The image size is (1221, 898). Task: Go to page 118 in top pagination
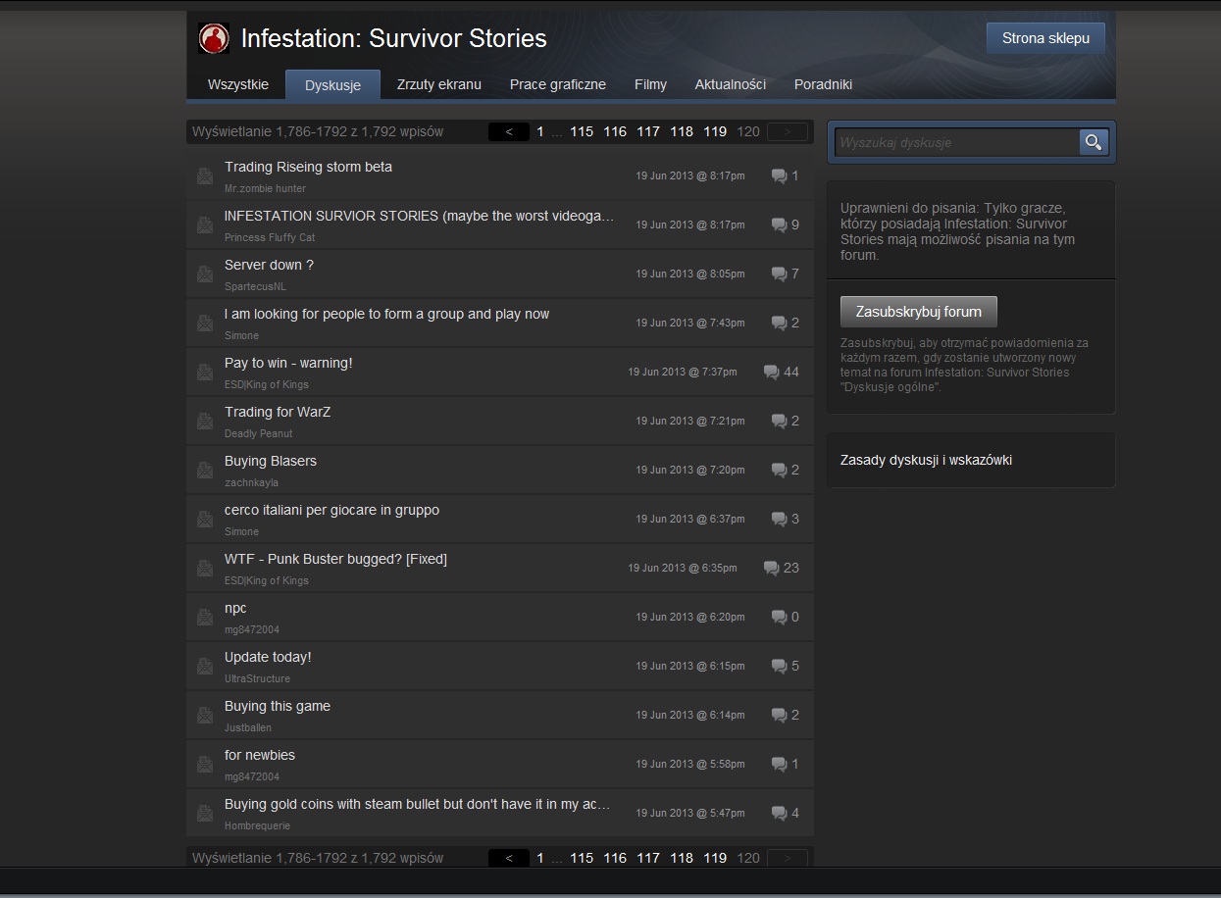(x=682, y=131)
